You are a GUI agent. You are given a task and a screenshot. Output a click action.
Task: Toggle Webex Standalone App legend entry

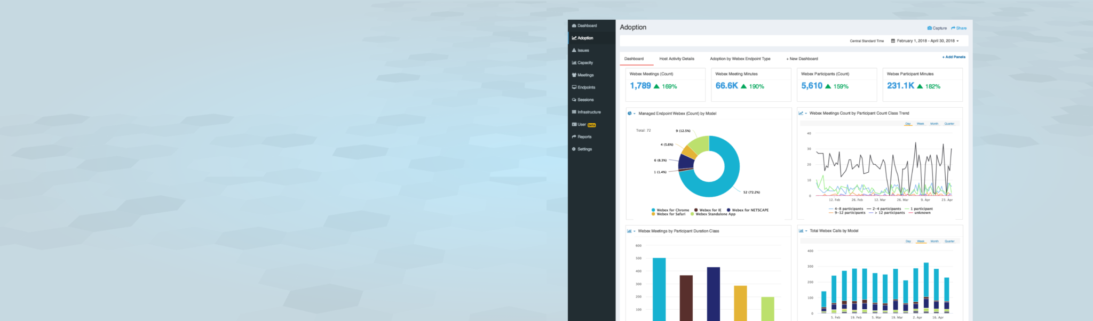(x=713, y=214)
